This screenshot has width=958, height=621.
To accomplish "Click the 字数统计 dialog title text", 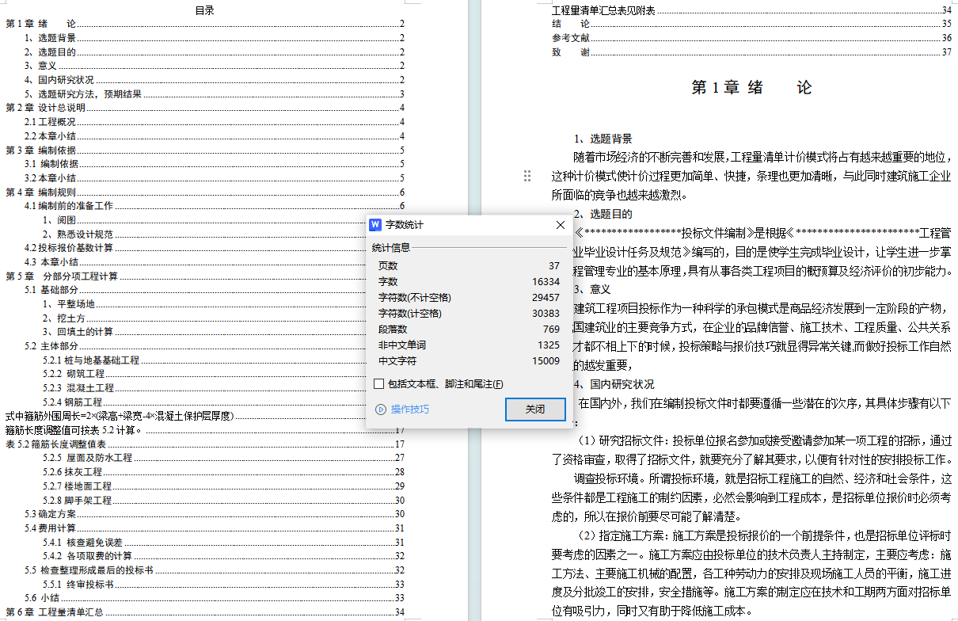I will pos(405,225).
